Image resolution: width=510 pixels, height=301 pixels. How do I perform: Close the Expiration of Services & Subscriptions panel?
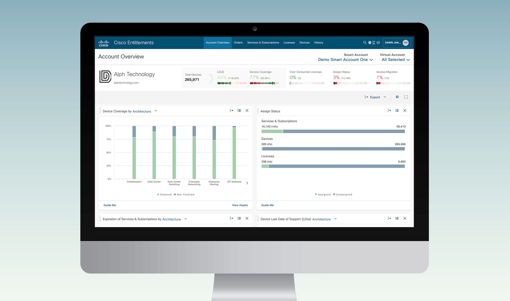[247, 218]
